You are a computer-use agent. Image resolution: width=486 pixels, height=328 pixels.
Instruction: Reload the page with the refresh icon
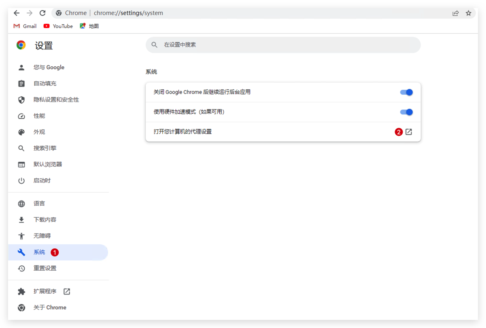42,13
